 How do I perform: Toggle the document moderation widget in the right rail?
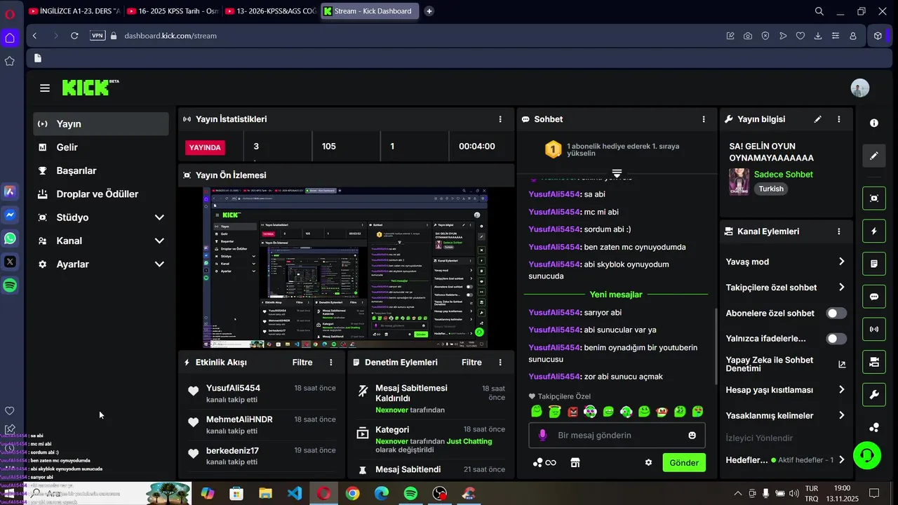click(x=874, y=264)
